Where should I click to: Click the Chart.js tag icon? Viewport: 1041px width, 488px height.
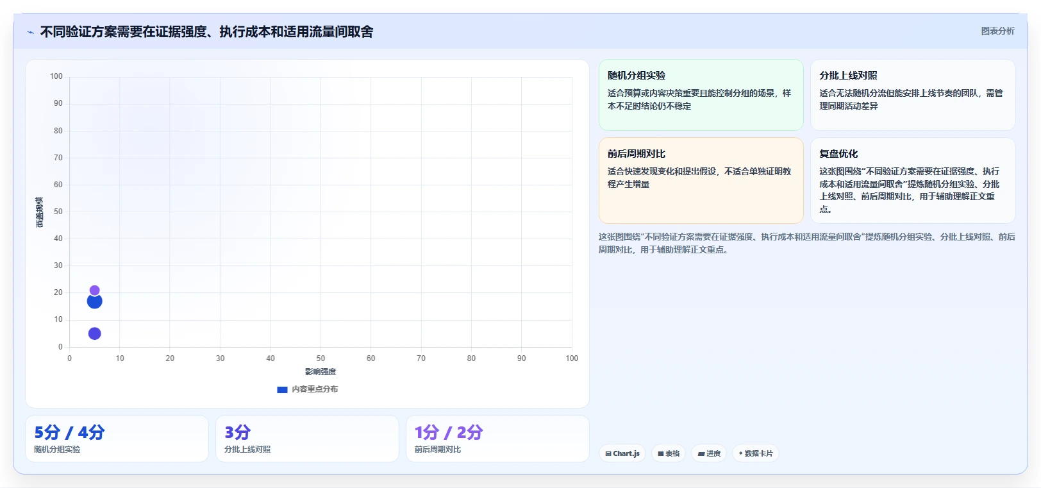point(608,453)
